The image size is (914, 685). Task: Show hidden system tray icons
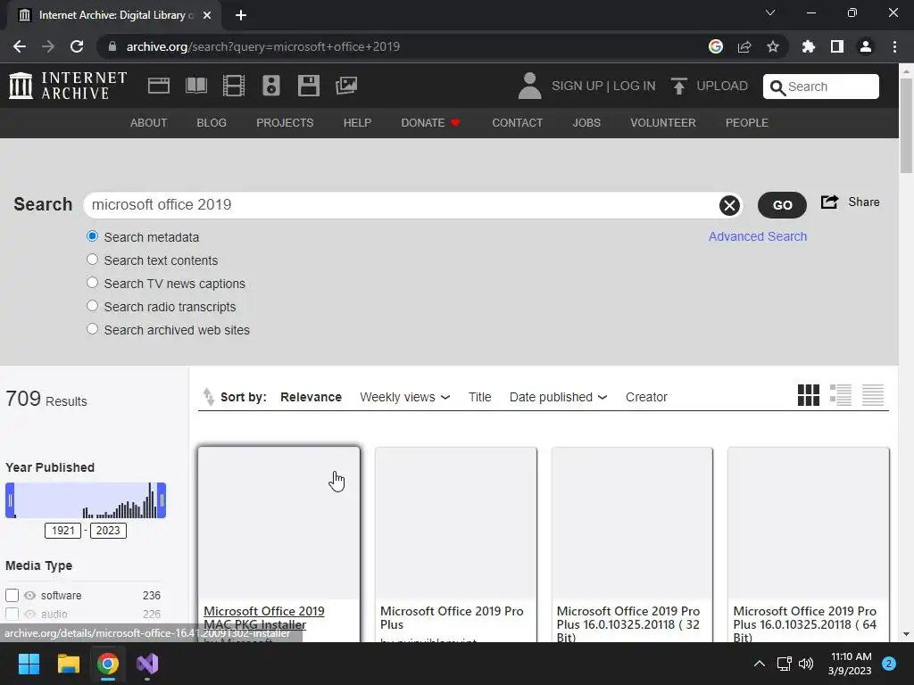point(760,664)
